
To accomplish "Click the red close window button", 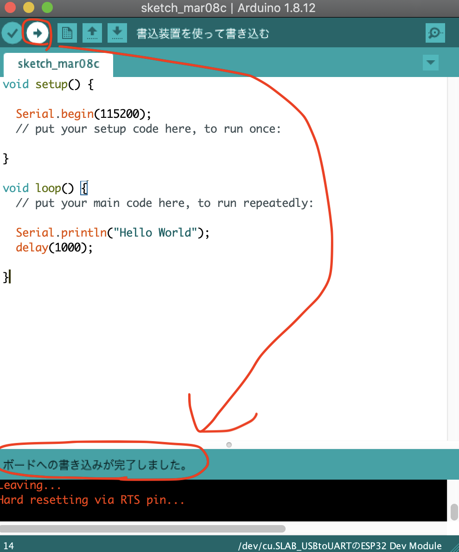I will pos(10,7).
